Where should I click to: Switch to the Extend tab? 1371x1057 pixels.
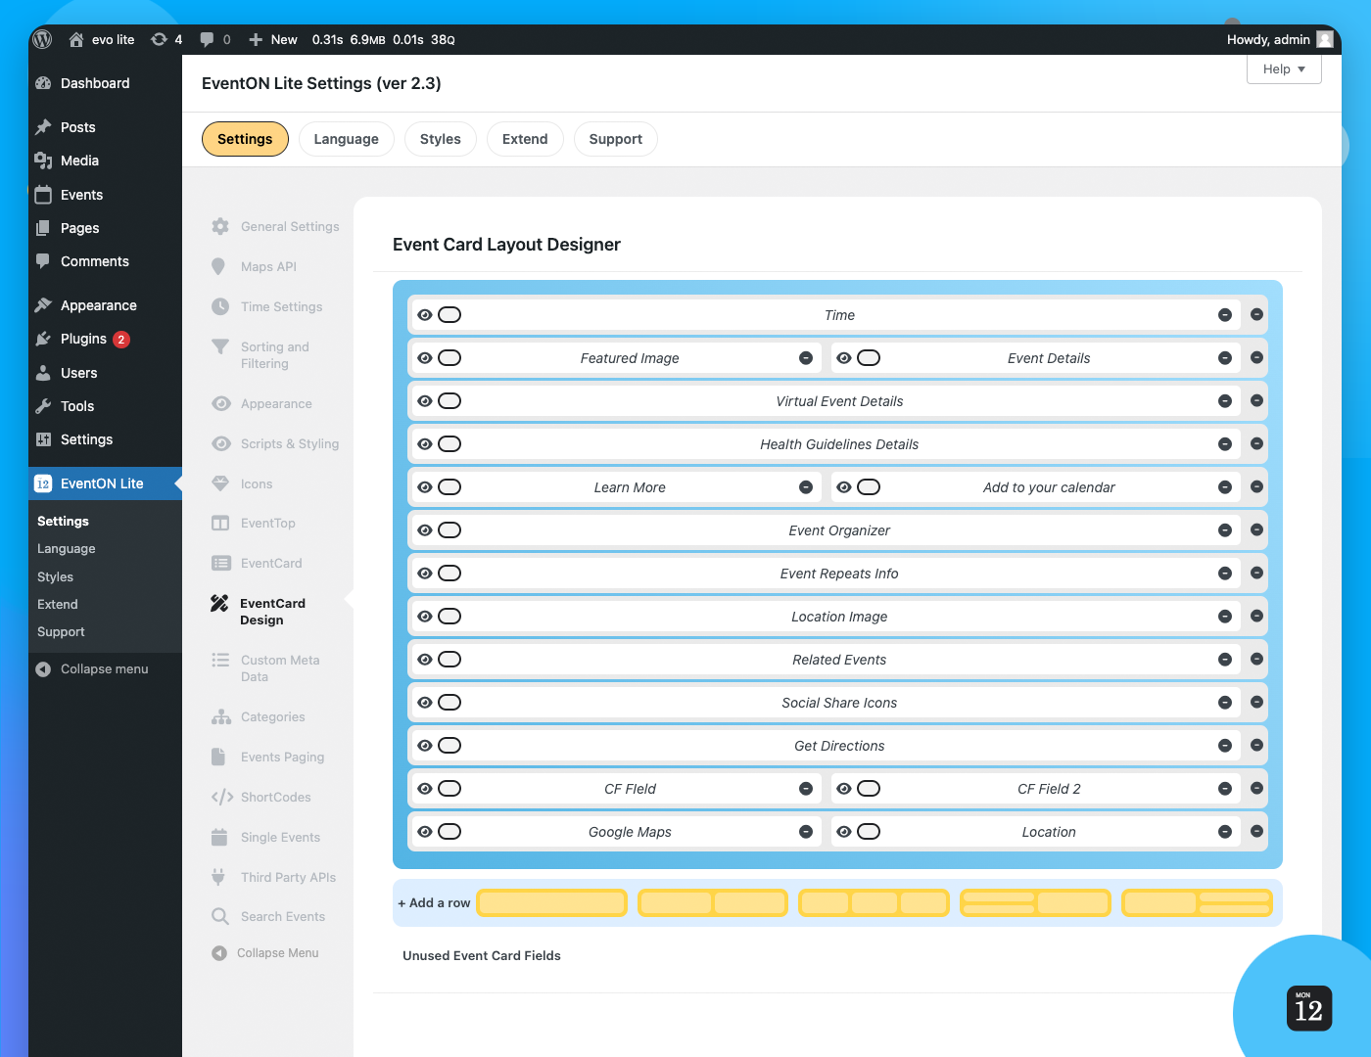[525, 139]
